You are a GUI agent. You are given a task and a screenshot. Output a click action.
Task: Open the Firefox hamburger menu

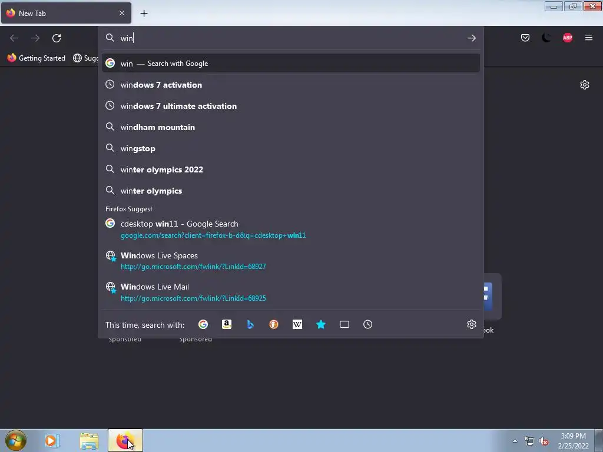pos(589,38)
